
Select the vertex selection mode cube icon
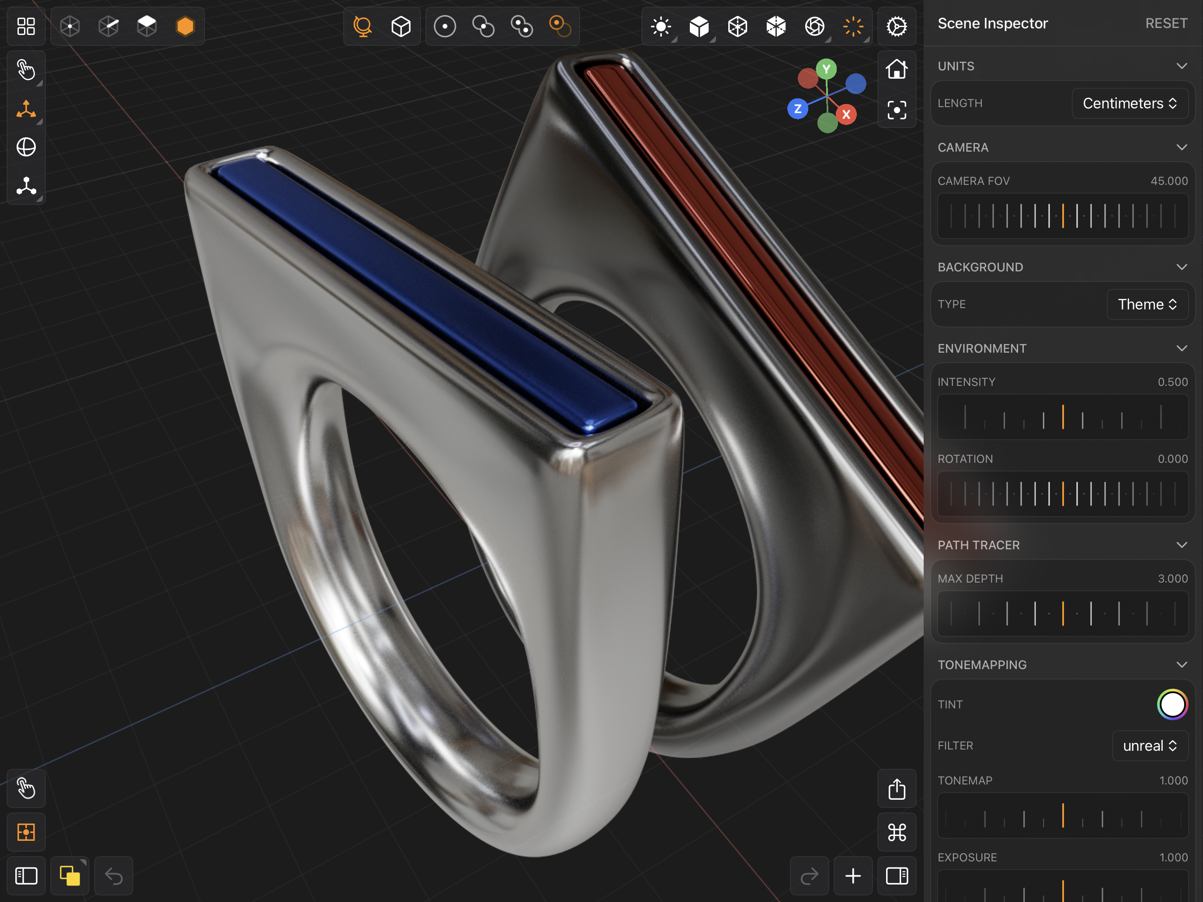pos(70,26)
